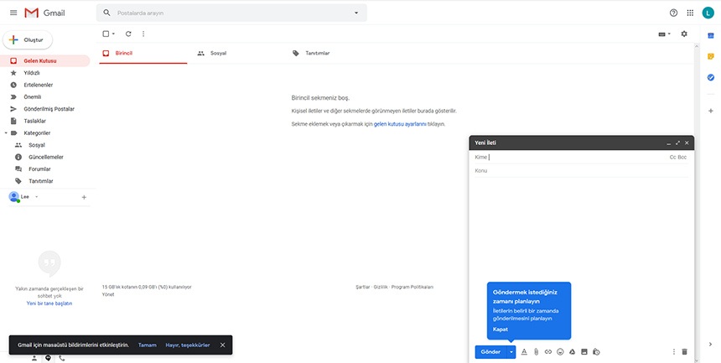Open Google Keep in side panel
This screenshot has width=721, height=363.
pyautogui.click(x=710, y=56)
